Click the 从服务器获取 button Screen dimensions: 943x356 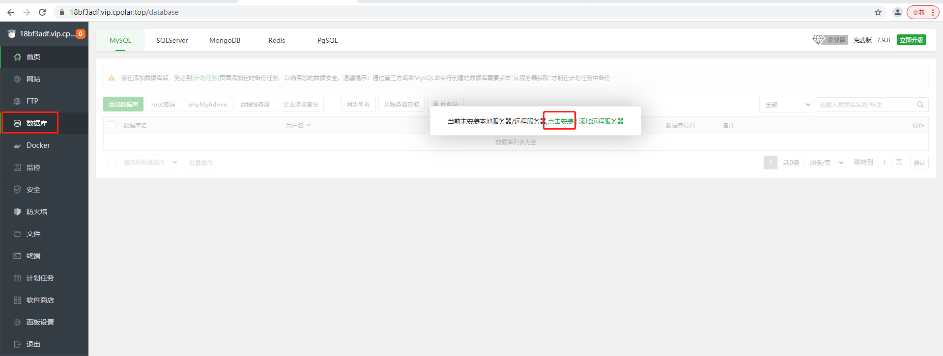coord(401,104)
